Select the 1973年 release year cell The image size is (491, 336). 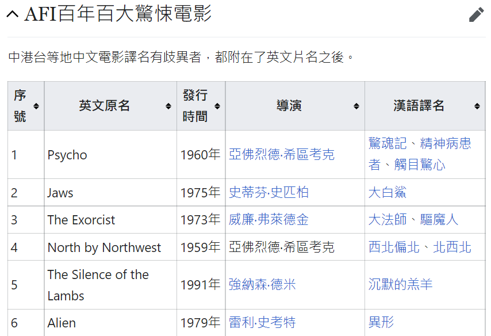pos(201,220)
